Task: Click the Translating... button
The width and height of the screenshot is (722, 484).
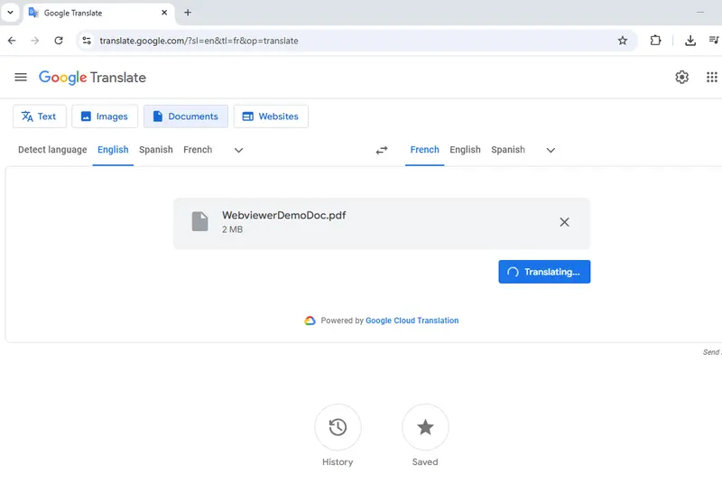Action: [x=544, y=272]
